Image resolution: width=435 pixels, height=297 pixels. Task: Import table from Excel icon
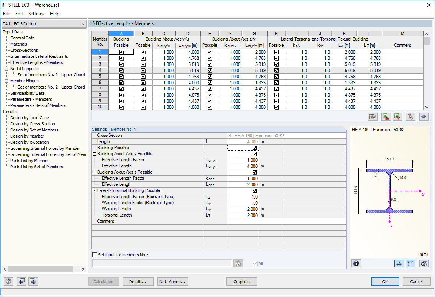(x=397, y=117)
